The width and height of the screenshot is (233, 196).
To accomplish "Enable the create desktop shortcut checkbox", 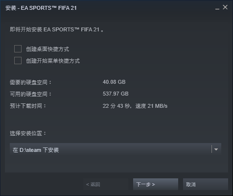I will click(18, 49).
